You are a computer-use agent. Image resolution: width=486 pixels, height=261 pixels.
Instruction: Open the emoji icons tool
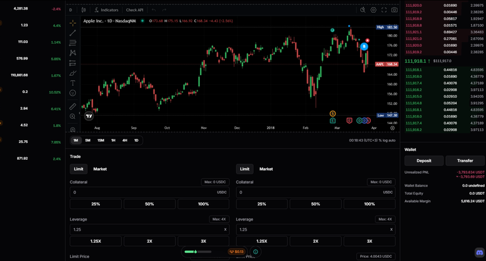[x=73, y=93]
